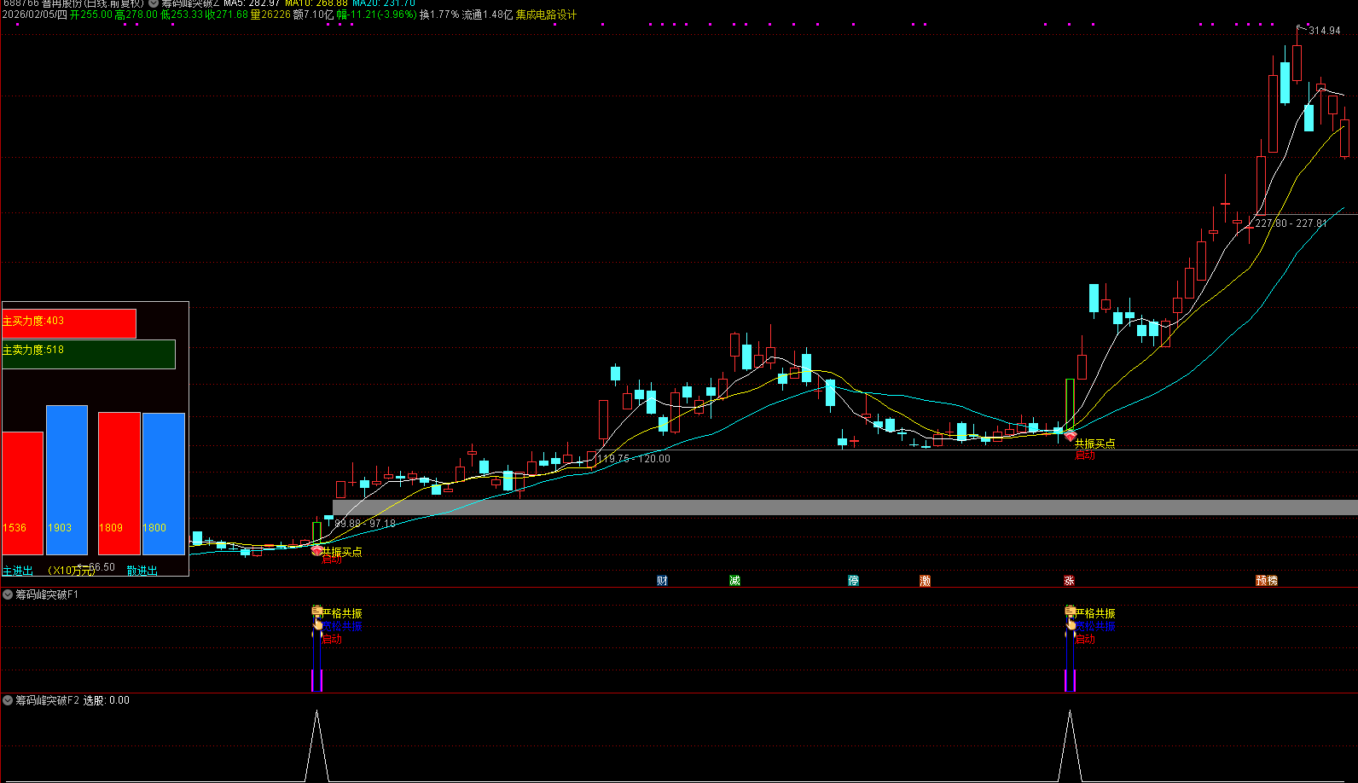
Task: Click the right-hand magenta signal bar in F1
Action: tap(1070, 681)
